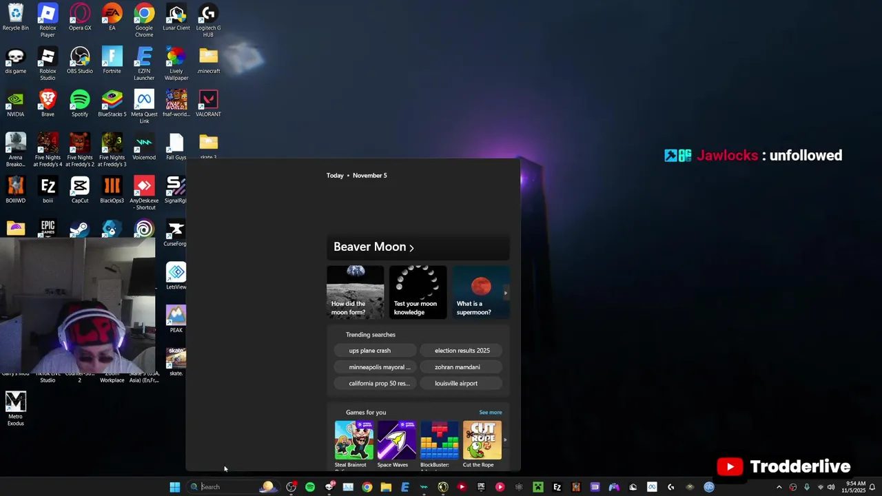
Task: Select the Spotify desktop icon
Action: point(80,104)
